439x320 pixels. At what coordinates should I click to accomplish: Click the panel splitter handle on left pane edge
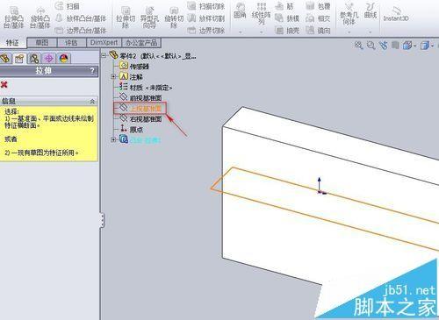click(102, 220)
